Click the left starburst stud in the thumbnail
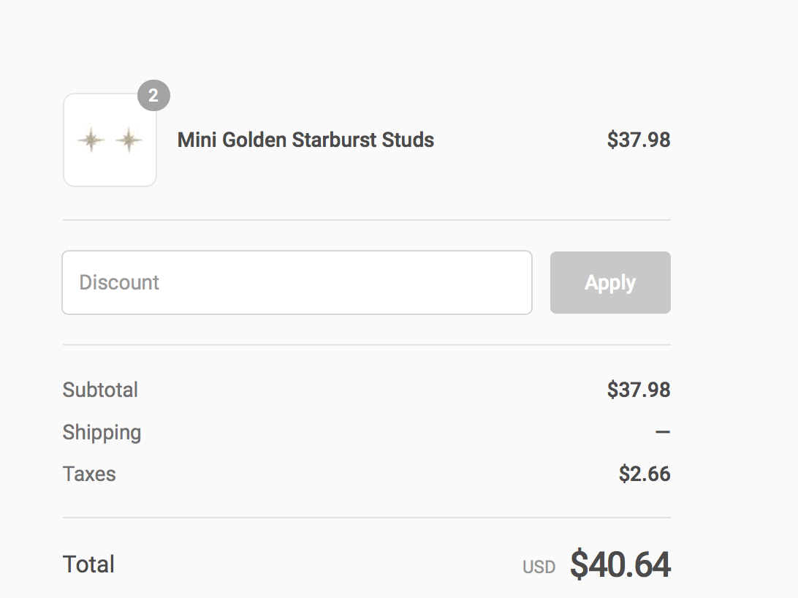 (x=91, y=140)
